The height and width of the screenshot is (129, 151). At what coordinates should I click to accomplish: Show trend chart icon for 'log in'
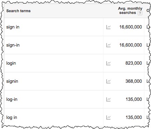tap(108, 118)
